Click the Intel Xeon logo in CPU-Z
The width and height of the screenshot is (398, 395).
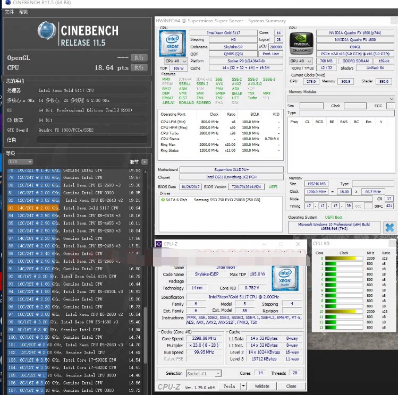[x=285, y=278]
